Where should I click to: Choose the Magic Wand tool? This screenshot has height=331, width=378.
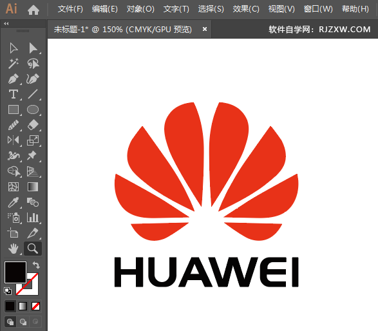[x=14, y=63]
